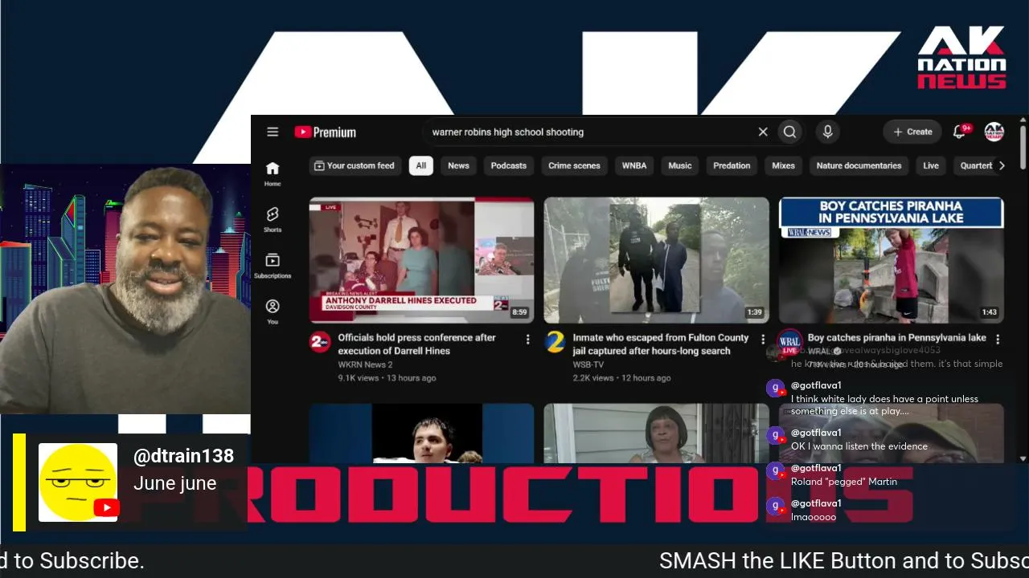Play the escaped inmate video thumbnail

coord(656,260)
